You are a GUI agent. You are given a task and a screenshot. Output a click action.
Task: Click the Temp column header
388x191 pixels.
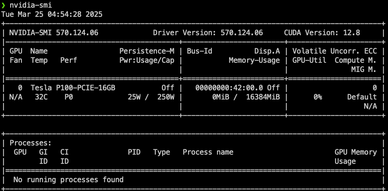40,60
